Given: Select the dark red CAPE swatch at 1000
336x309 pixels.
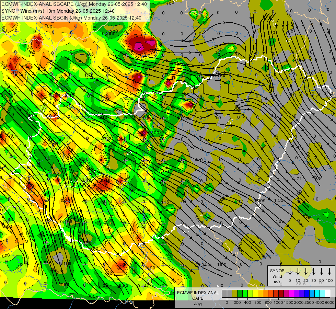Looking at the screenshot, I should [x=281, y=294].
